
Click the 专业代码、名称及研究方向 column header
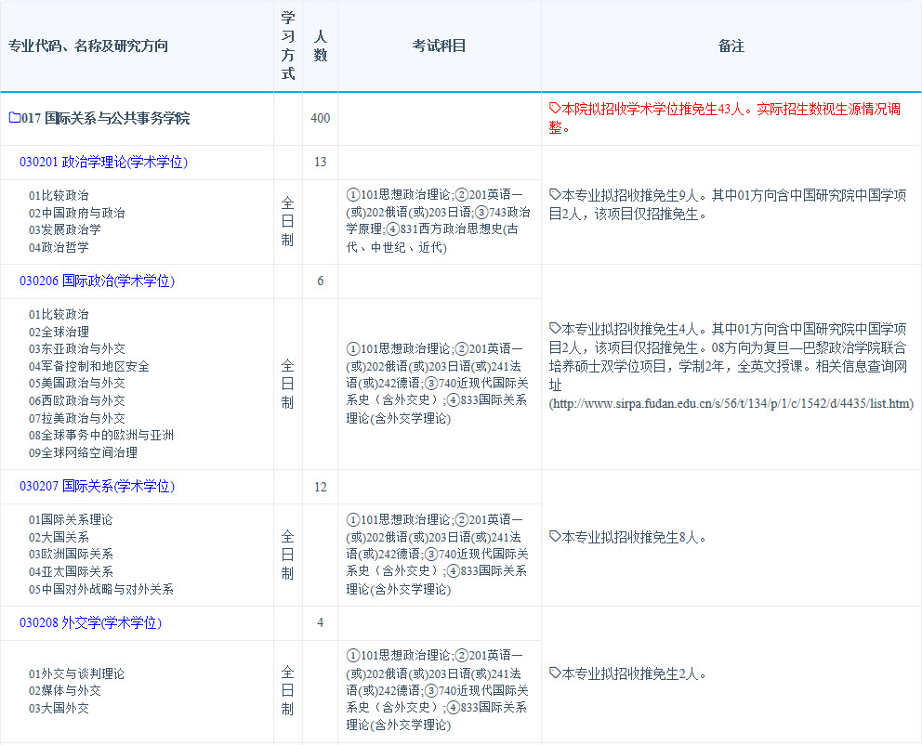pyautogui.click(x=88, y=46)
